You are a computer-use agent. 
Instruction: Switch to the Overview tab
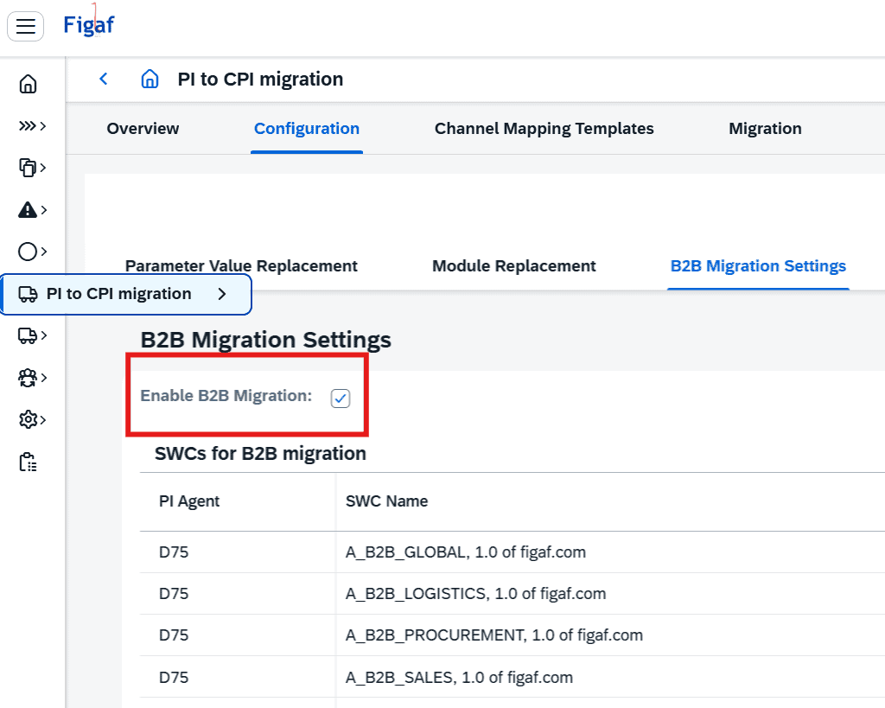pos(143,129)
